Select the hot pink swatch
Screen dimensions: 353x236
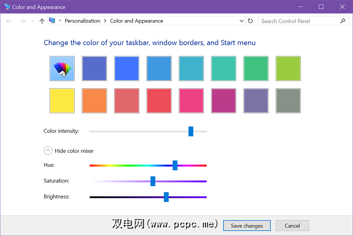pos(191,100)
